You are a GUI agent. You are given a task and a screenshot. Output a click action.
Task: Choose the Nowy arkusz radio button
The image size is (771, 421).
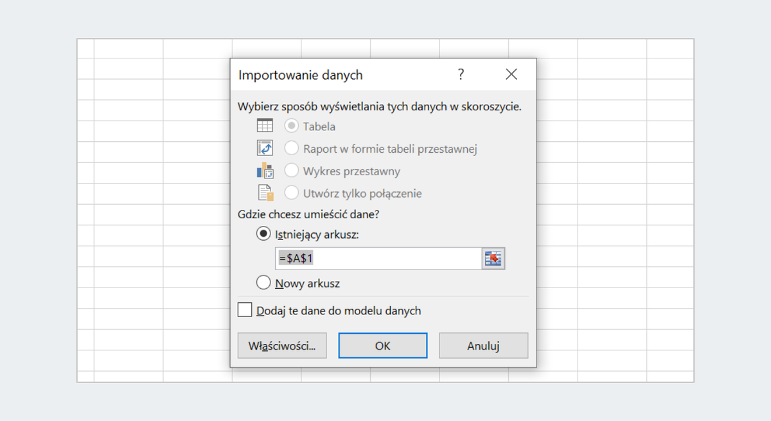coord(263,282)
